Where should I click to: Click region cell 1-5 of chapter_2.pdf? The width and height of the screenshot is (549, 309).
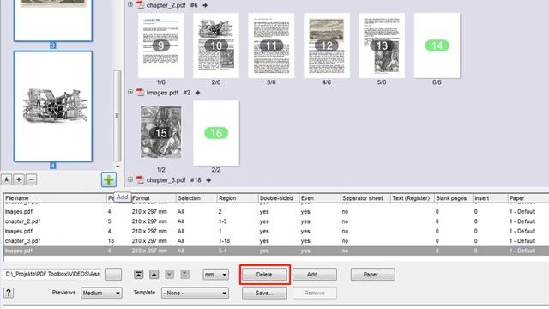pos(223,221)
